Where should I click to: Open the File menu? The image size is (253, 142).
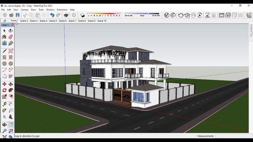pos(3,9)
